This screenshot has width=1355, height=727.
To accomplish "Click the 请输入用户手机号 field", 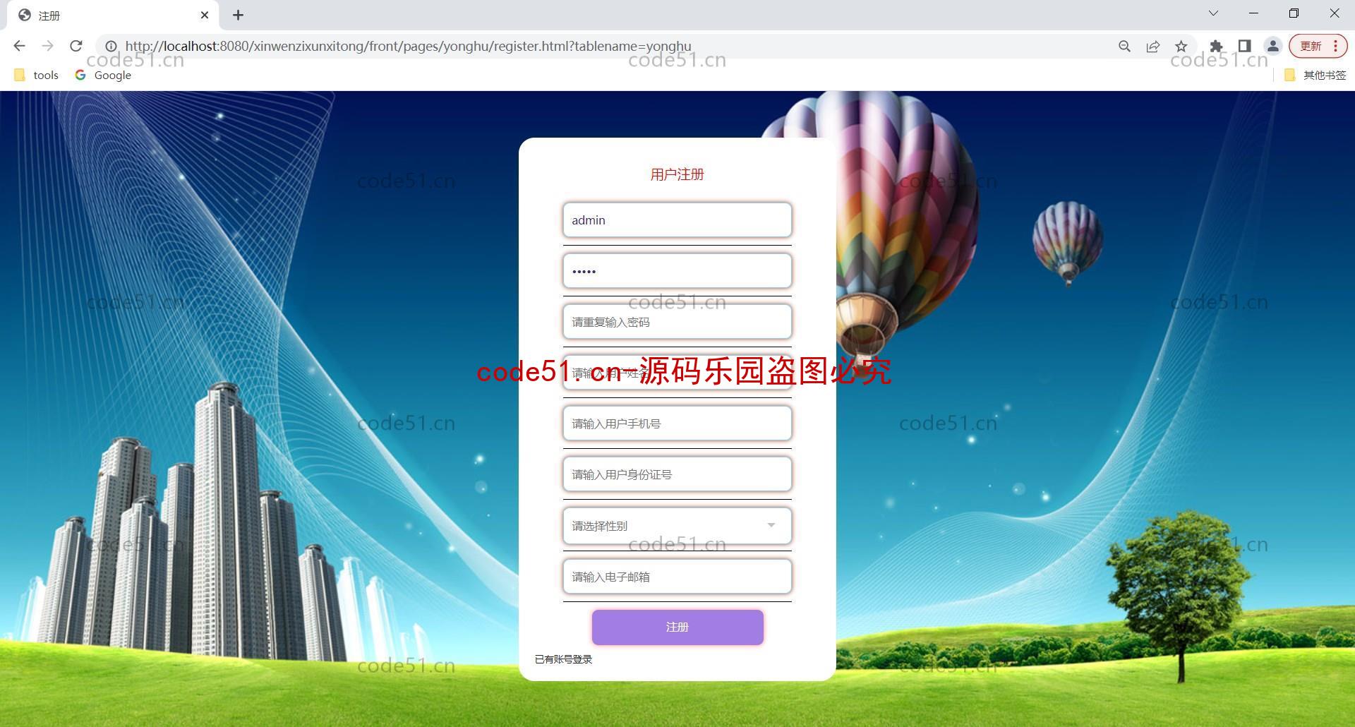I will (x=677, y=423).
